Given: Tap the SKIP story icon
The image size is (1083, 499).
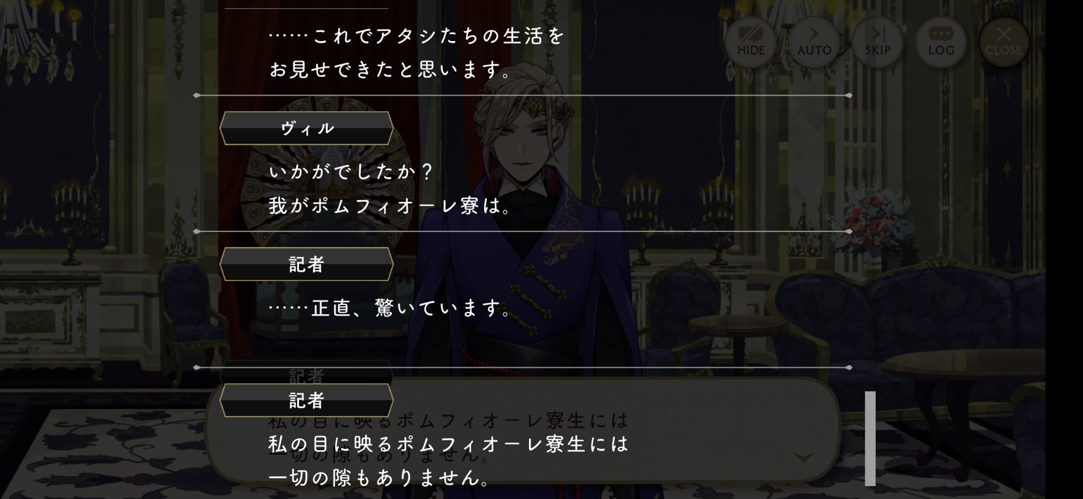Looking at the screenshot, I should point(877,42).
